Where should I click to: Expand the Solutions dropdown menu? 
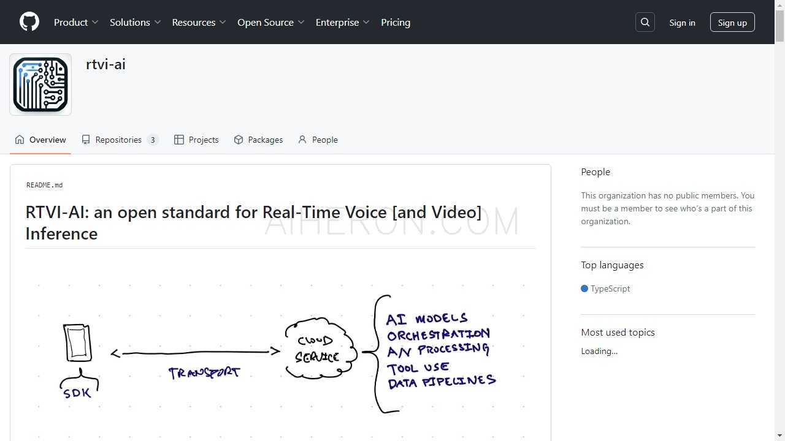click(135, 22)
